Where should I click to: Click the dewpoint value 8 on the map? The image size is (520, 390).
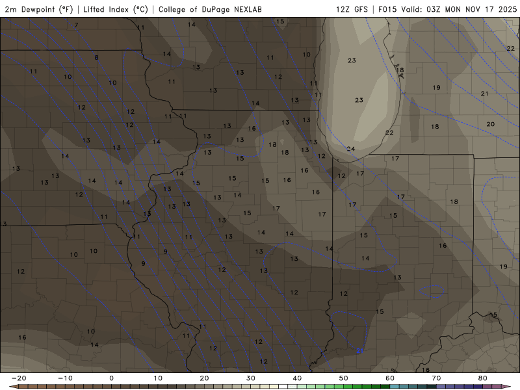click(96, 57)
